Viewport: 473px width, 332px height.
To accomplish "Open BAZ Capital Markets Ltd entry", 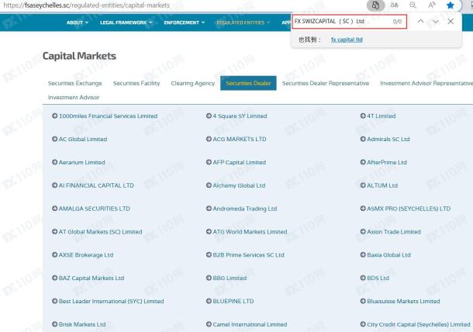I will pos(91,278).
